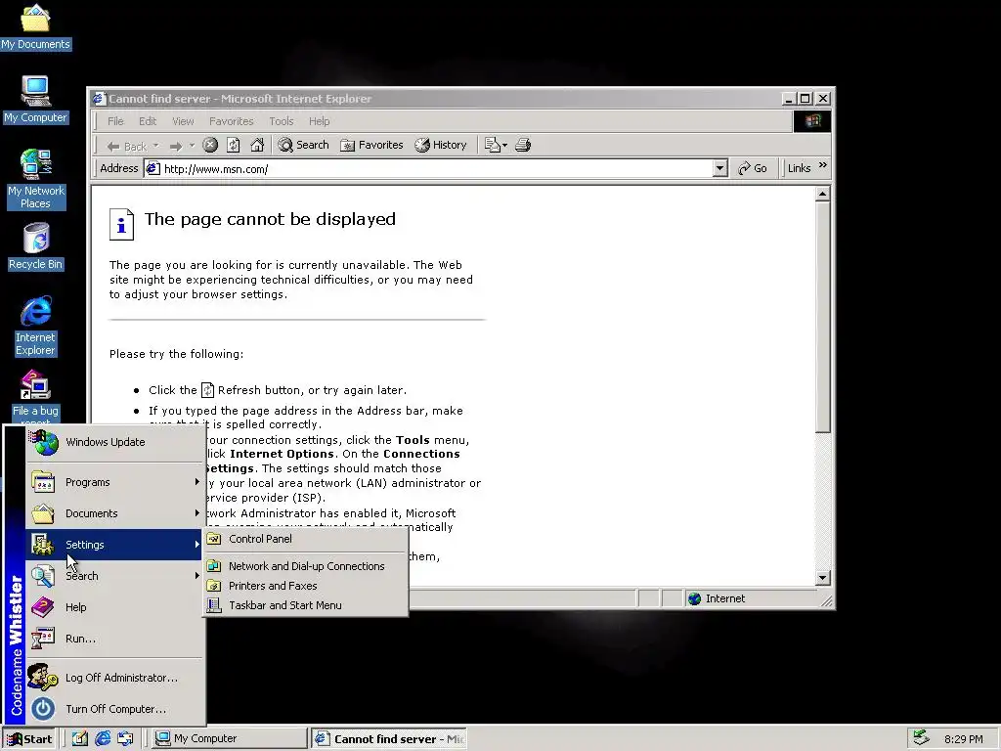This screenshot has width=1001, height=751.
Task: Expand the Documents submenu
Action: 114,513
